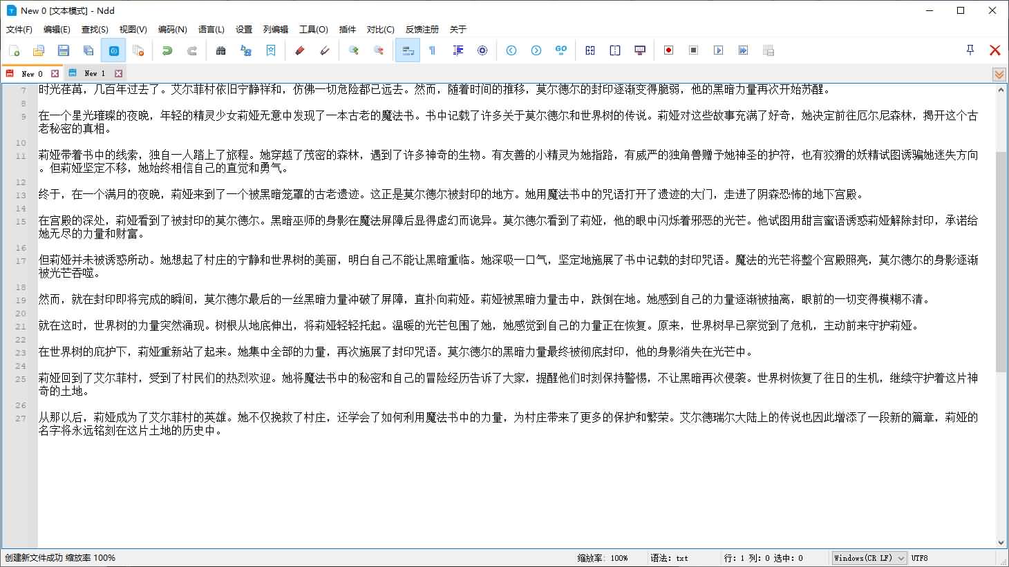The width and height of the screenshot is (1009, 567).
Task: Close the New 0 tab
Action: tap(55, 73)
